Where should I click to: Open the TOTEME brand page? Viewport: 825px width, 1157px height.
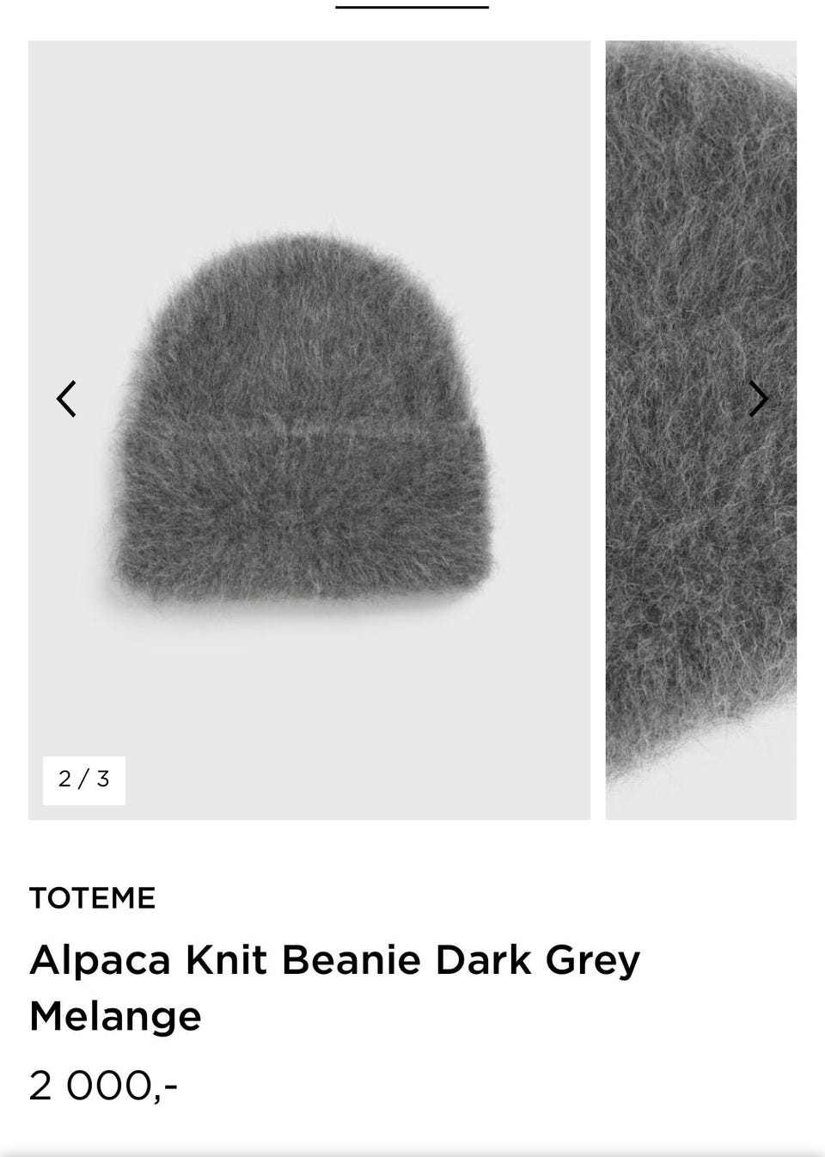tap(92, 897)
